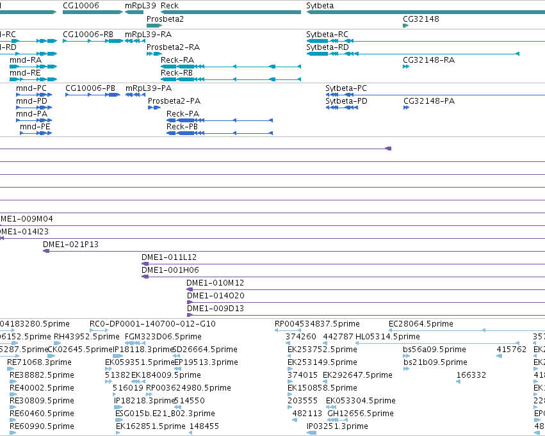Select the EK253752.5prime EST marker
This screenshot has height=436, width=545.
click(289, 356)
